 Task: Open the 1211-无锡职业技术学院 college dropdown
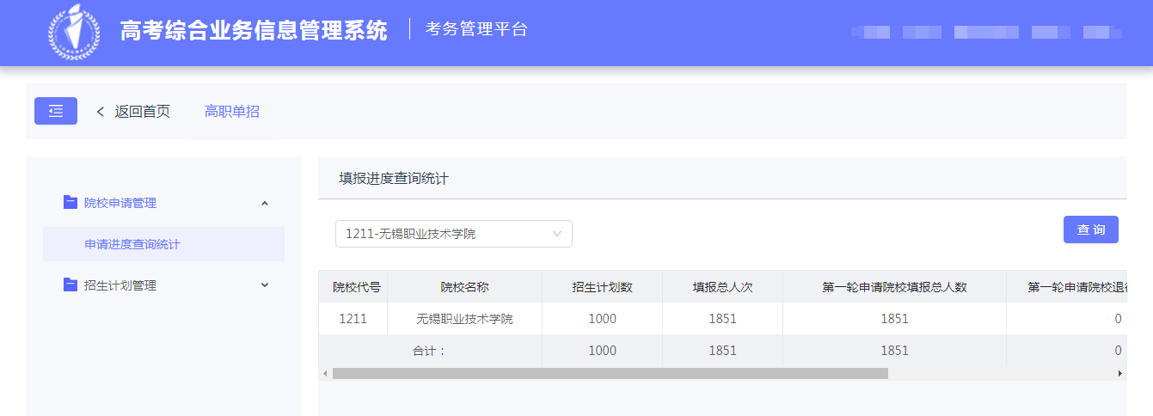453,234
